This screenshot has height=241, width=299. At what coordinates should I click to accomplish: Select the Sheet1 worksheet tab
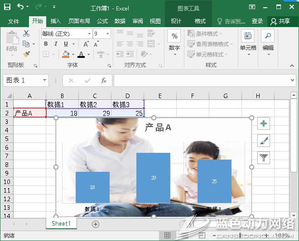pos(61,223)
